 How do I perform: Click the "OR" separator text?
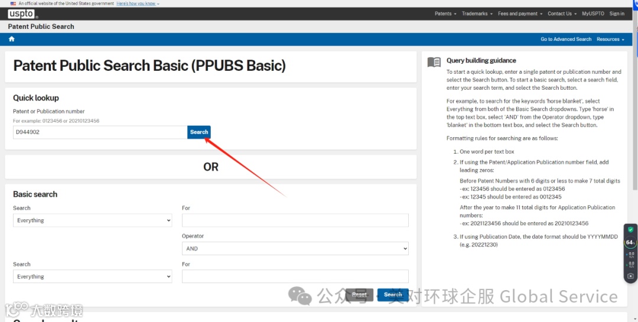click(211, 167)
